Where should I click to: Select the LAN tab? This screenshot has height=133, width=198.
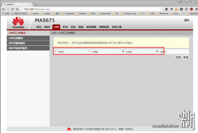pos(56,27)
